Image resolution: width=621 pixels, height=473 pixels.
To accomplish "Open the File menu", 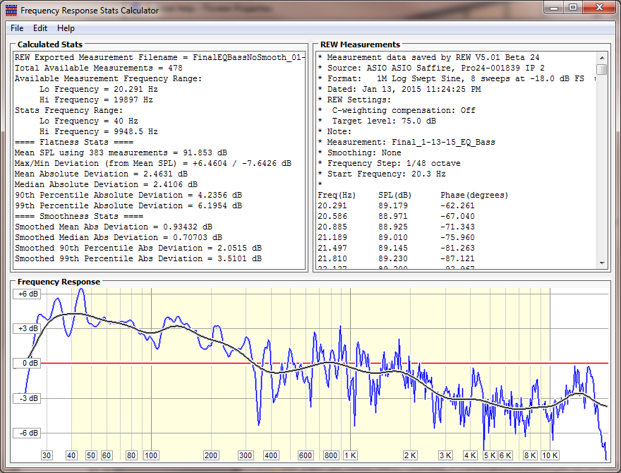I will pyautogui.click(x=17, y=28).
